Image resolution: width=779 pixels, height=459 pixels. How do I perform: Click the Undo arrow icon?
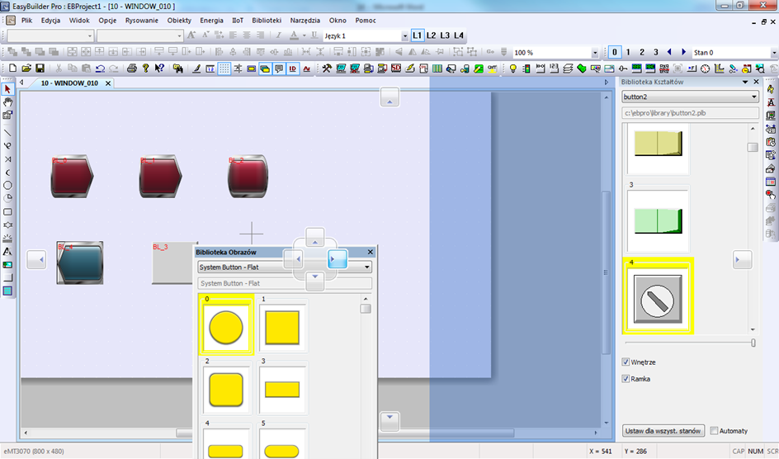pyautogui.click(x=100, y=68)
